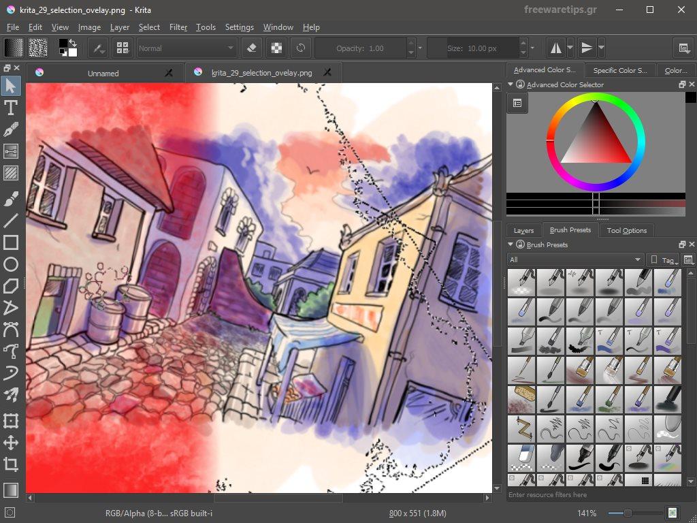Choose the Rectangle shape tool

click(11, 242)
